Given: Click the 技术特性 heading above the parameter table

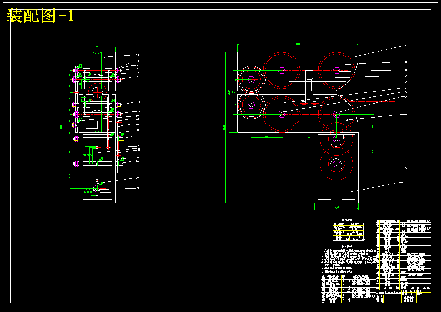Looking at the screenshot, I should (347, 220).
